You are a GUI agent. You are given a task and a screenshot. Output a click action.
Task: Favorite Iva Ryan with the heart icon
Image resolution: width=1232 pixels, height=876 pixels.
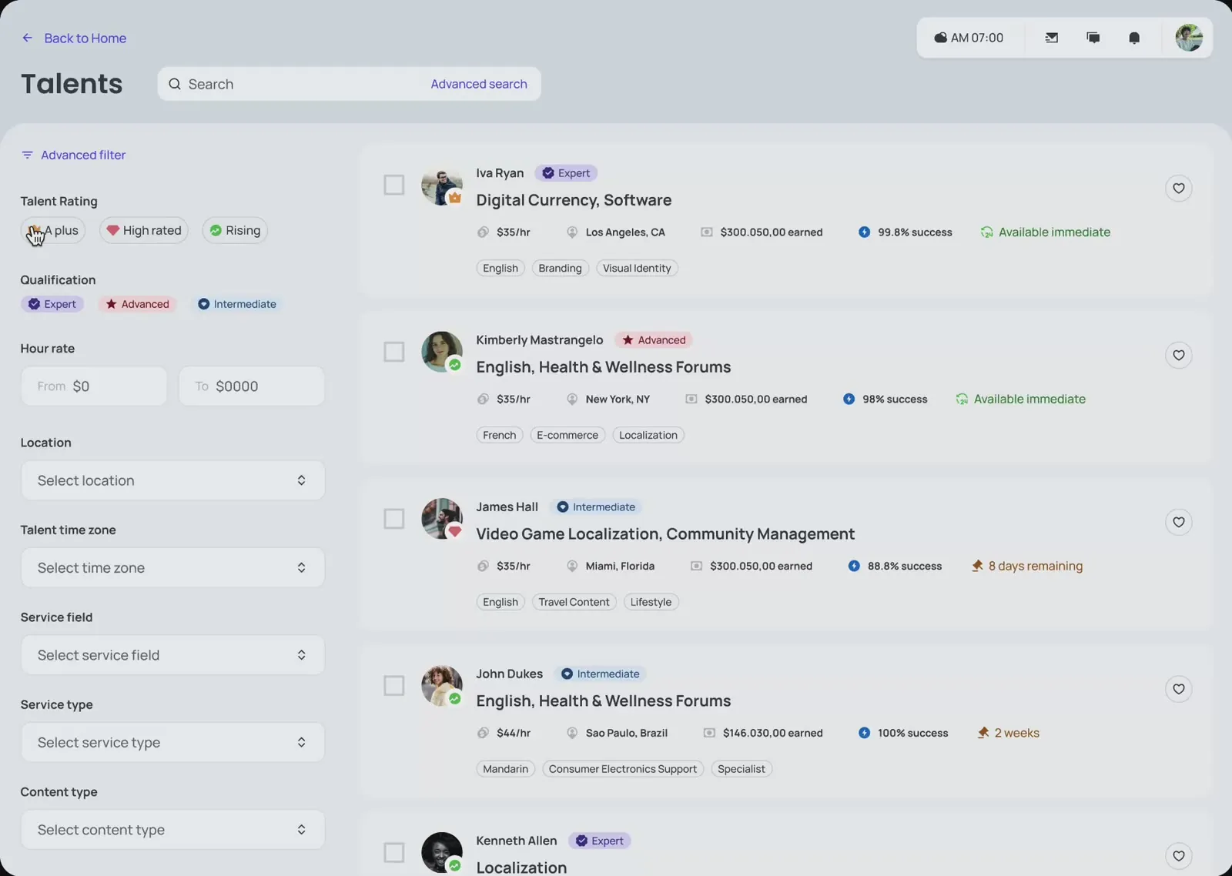click(x=1179, y=188)
